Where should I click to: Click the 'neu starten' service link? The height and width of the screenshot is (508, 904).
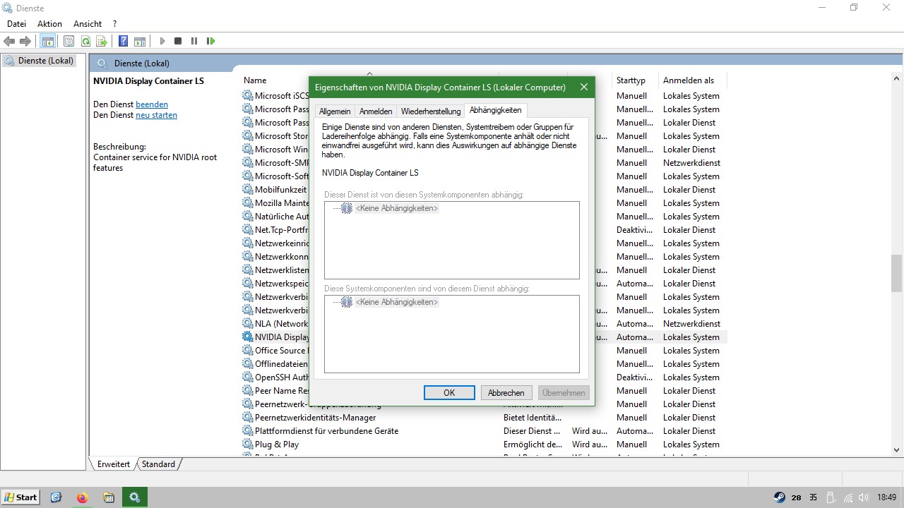point(156,115)
